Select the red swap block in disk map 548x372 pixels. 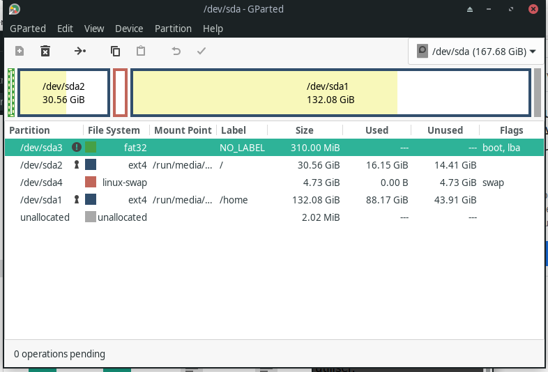point(120,93)
